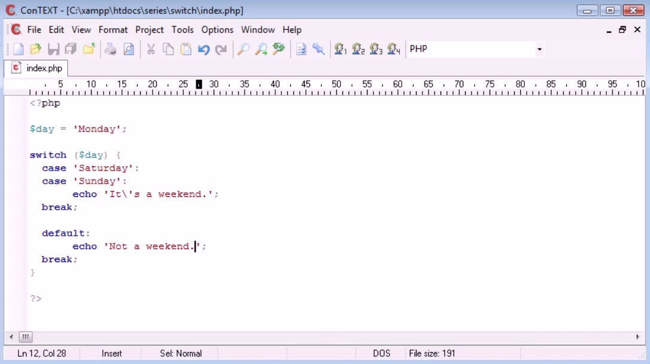
Task: Execute user command 1
Action: coord(341,49)
